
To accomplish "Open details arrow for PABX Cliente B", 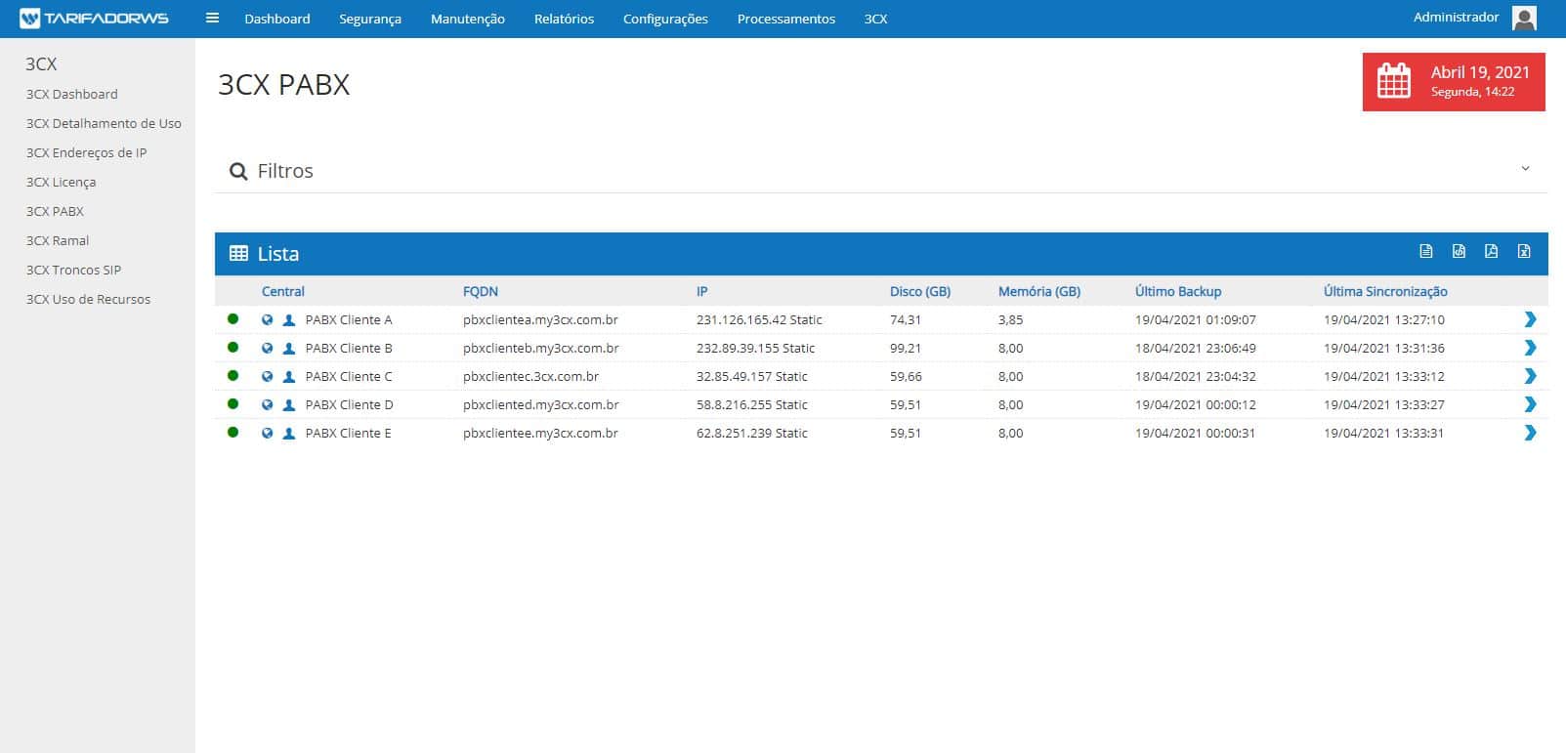I will pos(1530,348).
